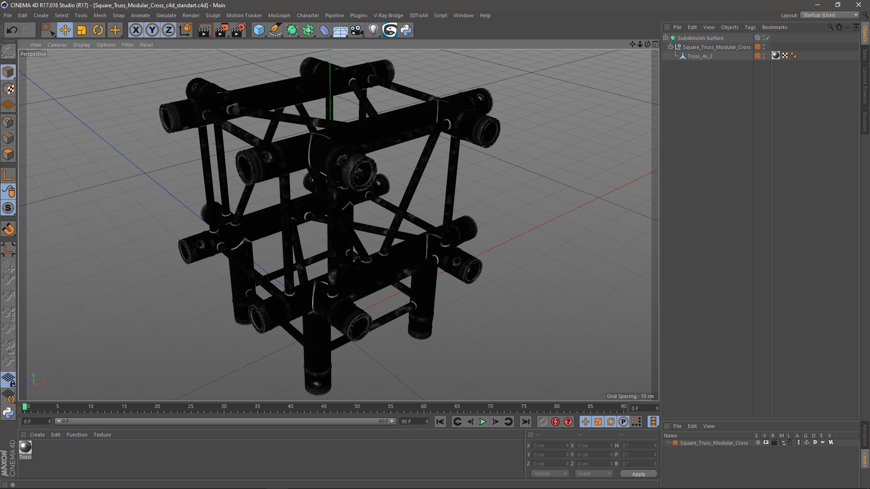Toggle the X-axis lock
Image resolution: width=870 pixels, height=489 pixels.
[x=135, y=30]
